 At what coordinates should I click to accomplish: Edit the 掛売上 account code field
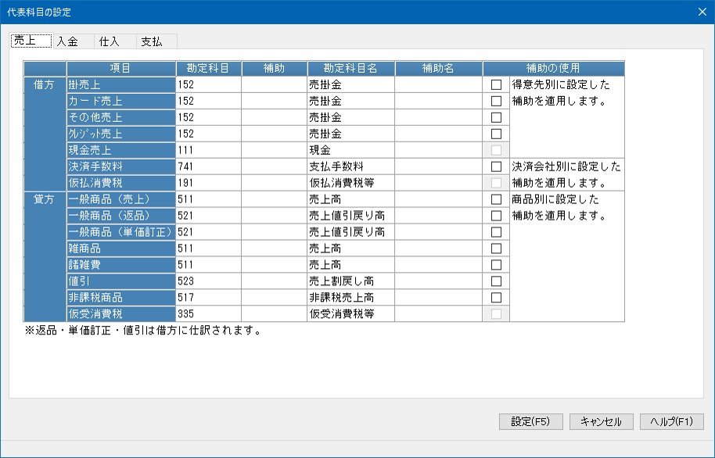[x=208, y=84]
